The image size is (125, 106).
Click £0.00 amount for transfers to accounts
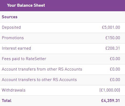pos(115,80)
